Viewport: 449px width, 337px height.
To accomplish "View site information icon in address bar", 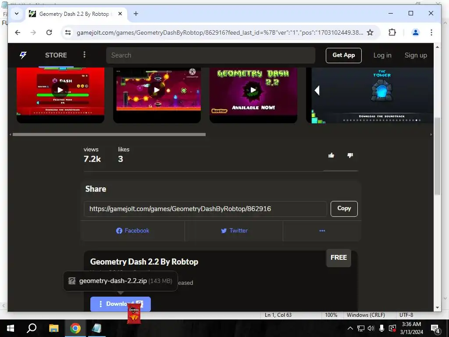I will point(68,32).
